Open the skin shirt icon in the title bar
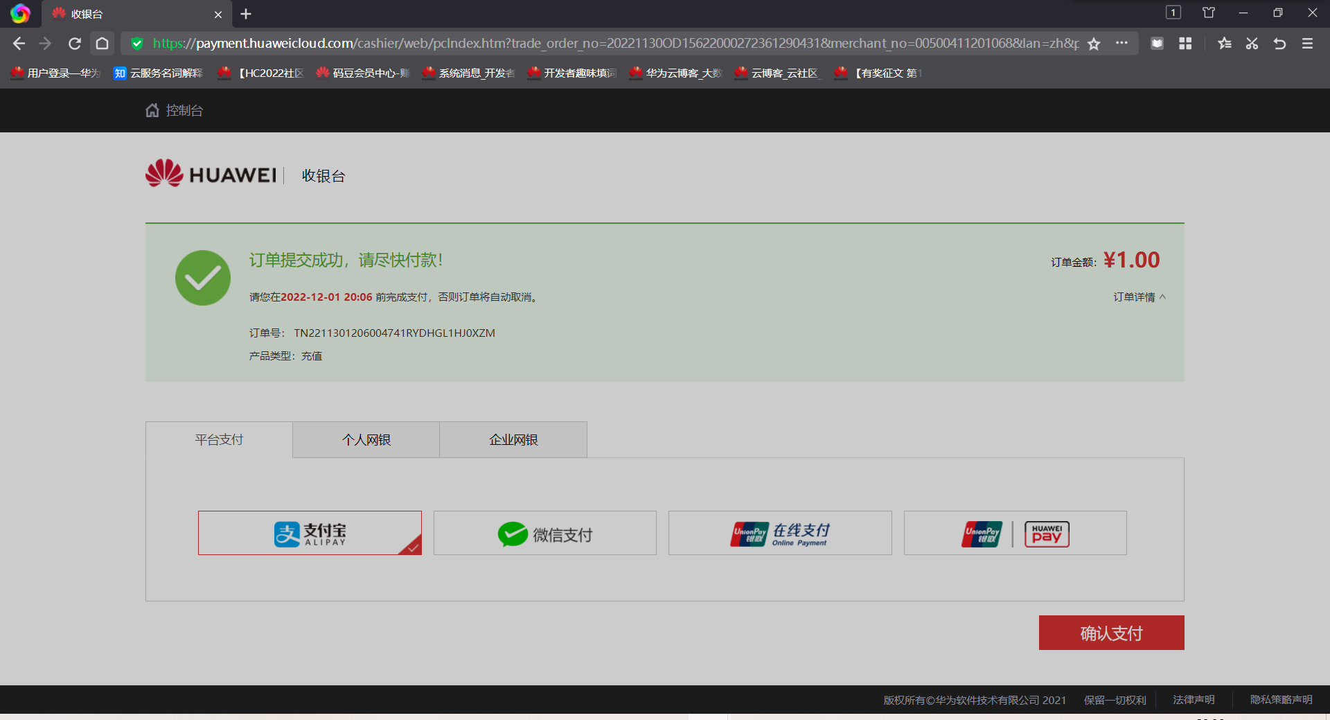Screen dimensions: 1330x720 tap(1209, 12)
